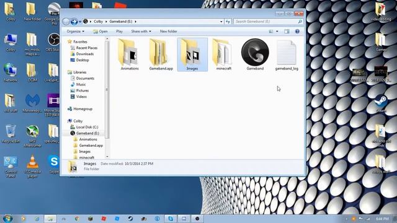Image resolution: width=397 pixels, height=223 pixels.
Task: Open Desktop in the sidebar
Action: [x=83, y=60]
